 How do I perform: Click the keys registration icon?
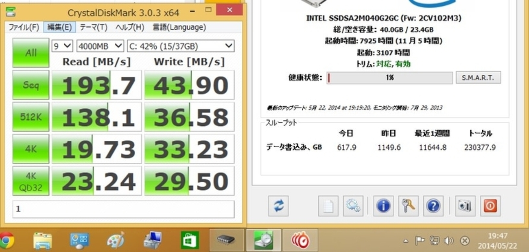pyautogui.click(x=408, y=206)
